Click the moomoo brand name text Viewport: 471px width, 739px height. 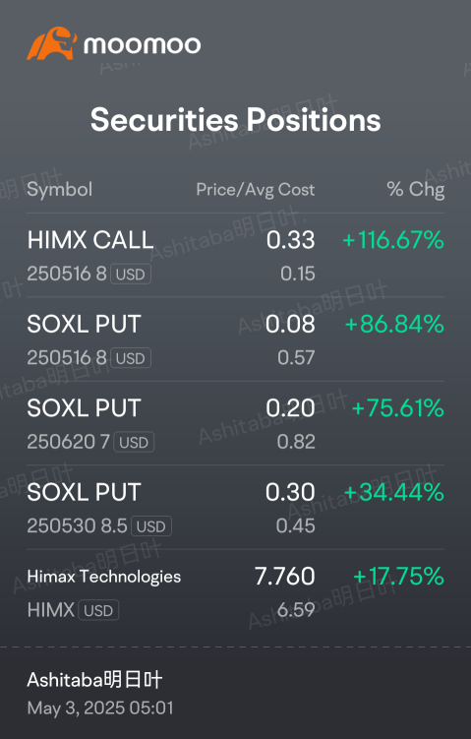[x=143, y=45]
